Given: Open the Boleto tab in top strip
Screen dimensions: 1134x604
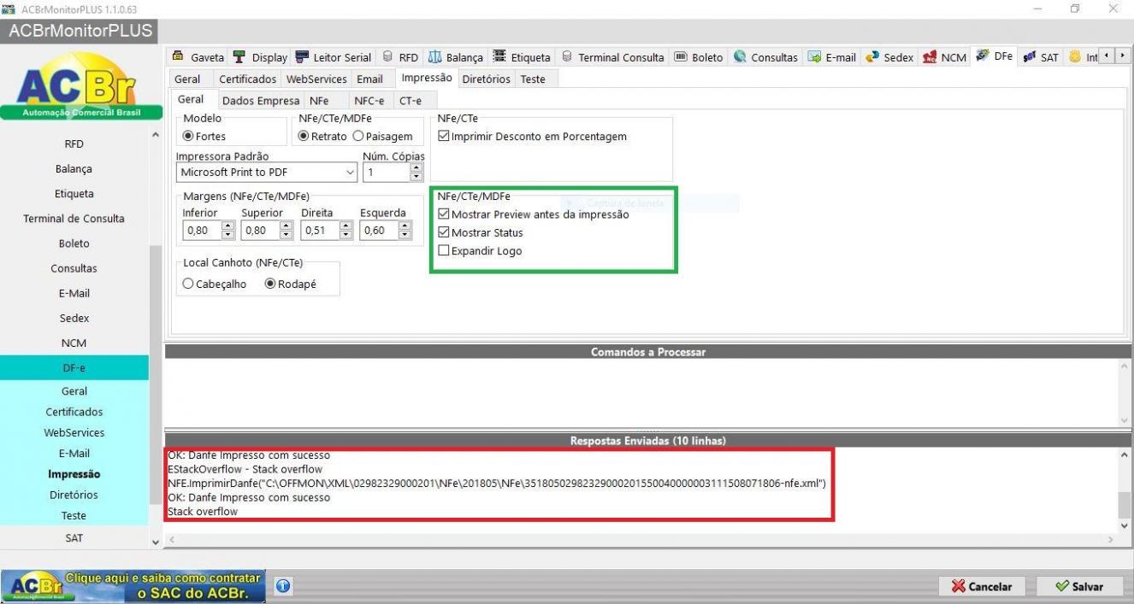Looking at the screenshot, I should 699,57.
